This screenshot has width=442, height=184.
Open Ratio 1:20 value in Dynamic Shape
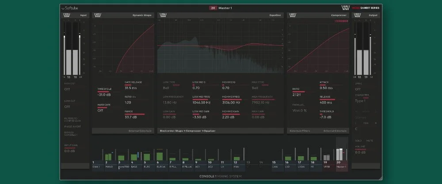tap(128, 103)
